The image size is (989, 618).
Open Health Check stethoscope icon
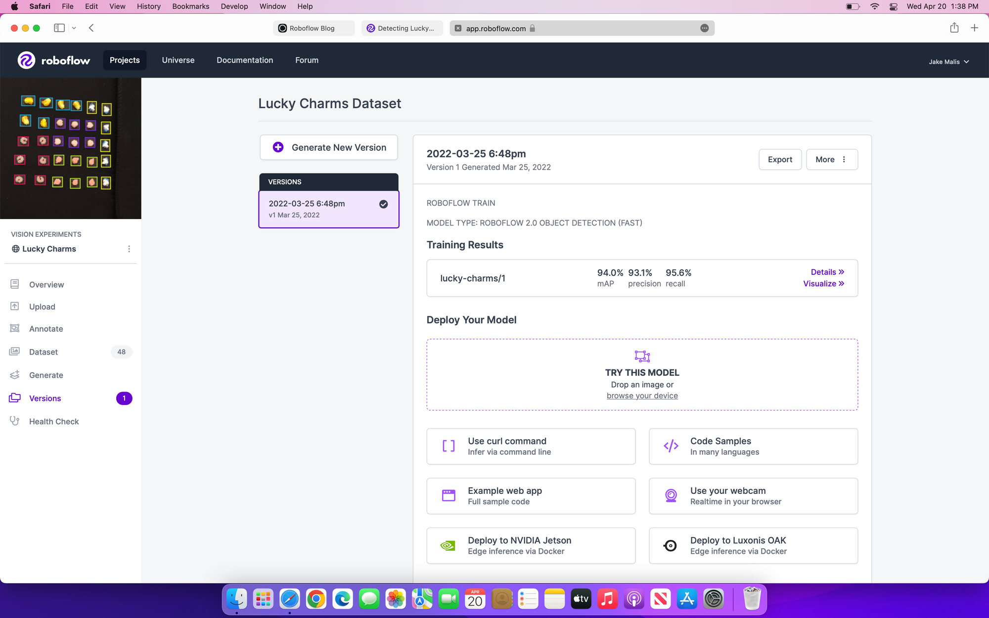pos(15,421)
